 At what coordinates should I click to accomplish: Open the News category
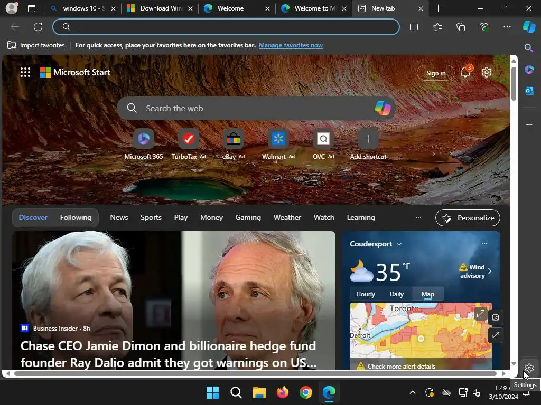(x=119, y=218)
